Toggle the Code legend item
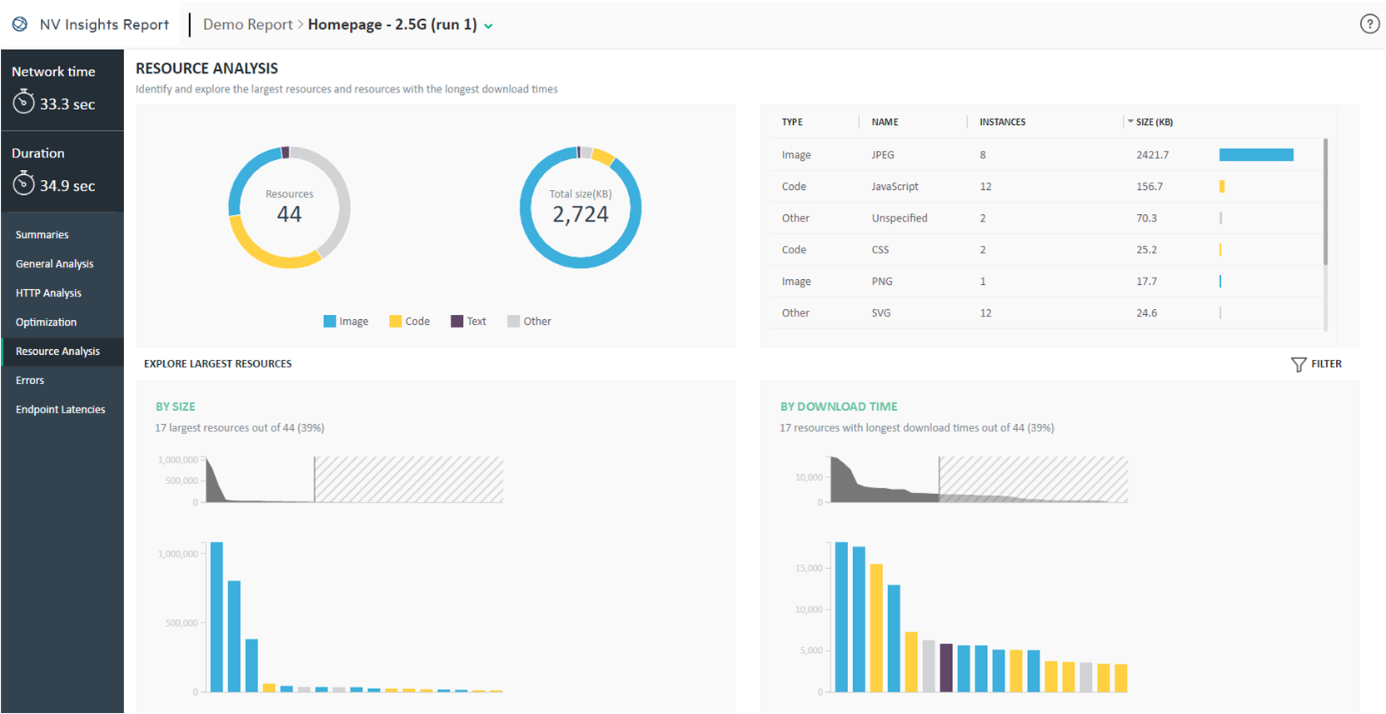Screen dimensions: 1386x714 coord(409,322)
